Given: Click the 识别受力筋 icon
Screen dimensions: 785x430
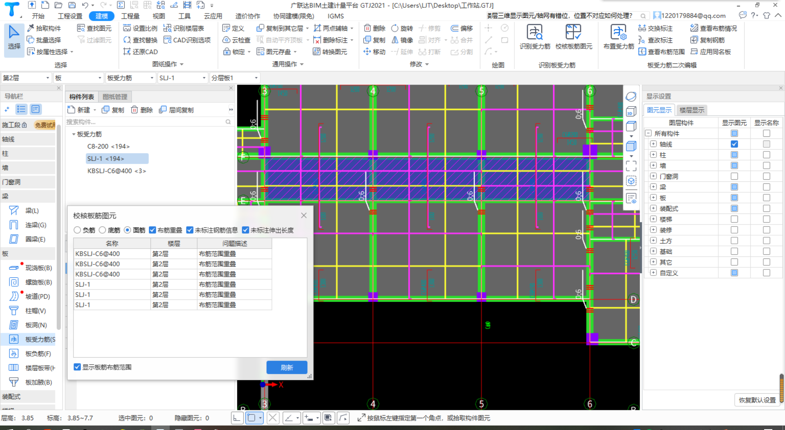Looking at the screenshot, I should click(x=535, y=37).
